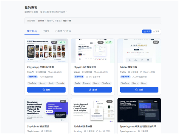Screen dimensions: 179x134
Task: Click the Shorts tag on Clipyai.app card
Action: click(42, 83)
